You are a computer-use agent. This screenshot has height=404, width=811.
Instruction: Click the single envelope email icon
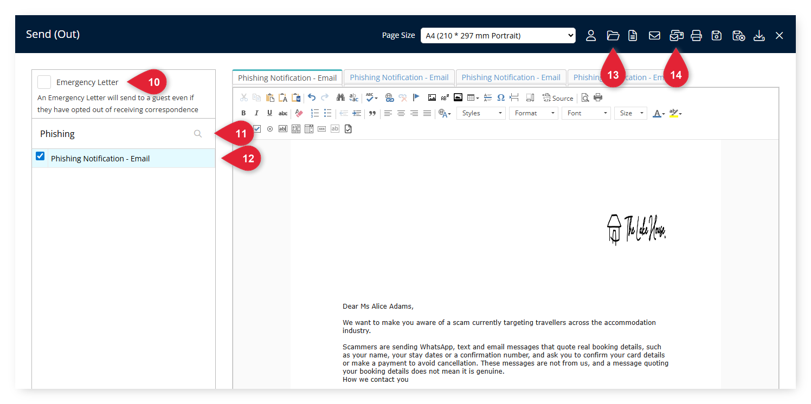(x=654, y=36)
